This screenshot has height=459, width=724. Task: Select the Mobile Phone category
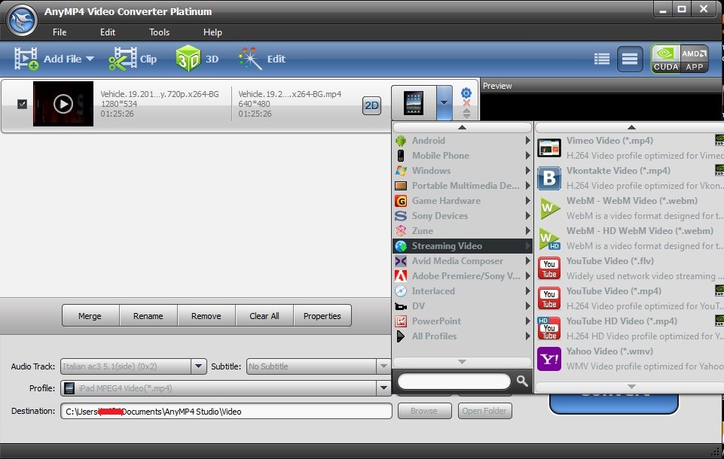coord(462,156)
